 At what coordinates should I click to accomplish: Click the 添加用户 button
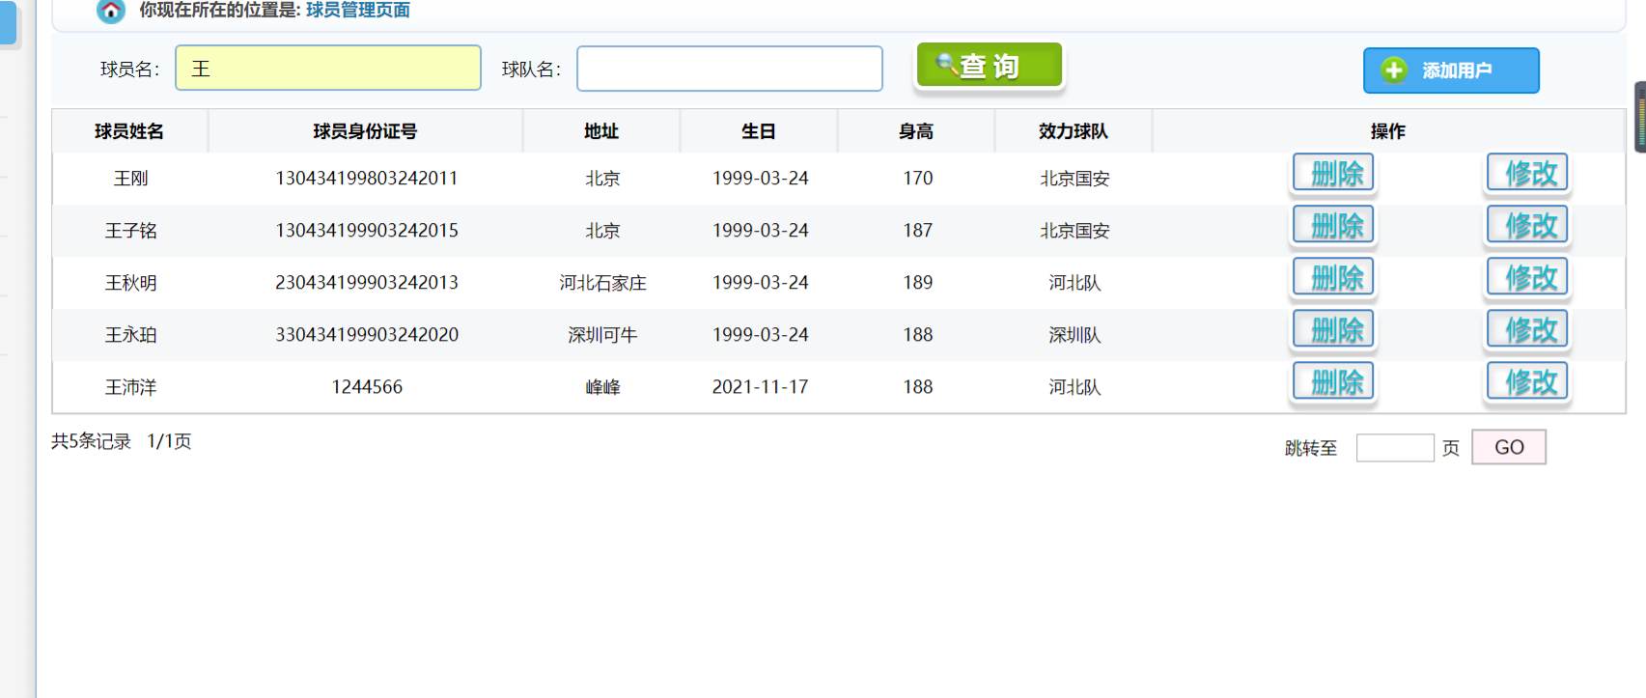click(x=1451, y=70)
